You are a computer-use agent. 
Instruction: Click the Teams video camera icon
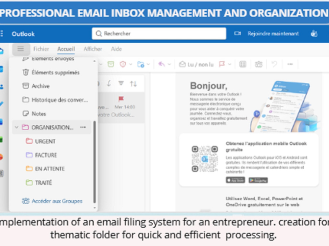click(x=238, y=33)
